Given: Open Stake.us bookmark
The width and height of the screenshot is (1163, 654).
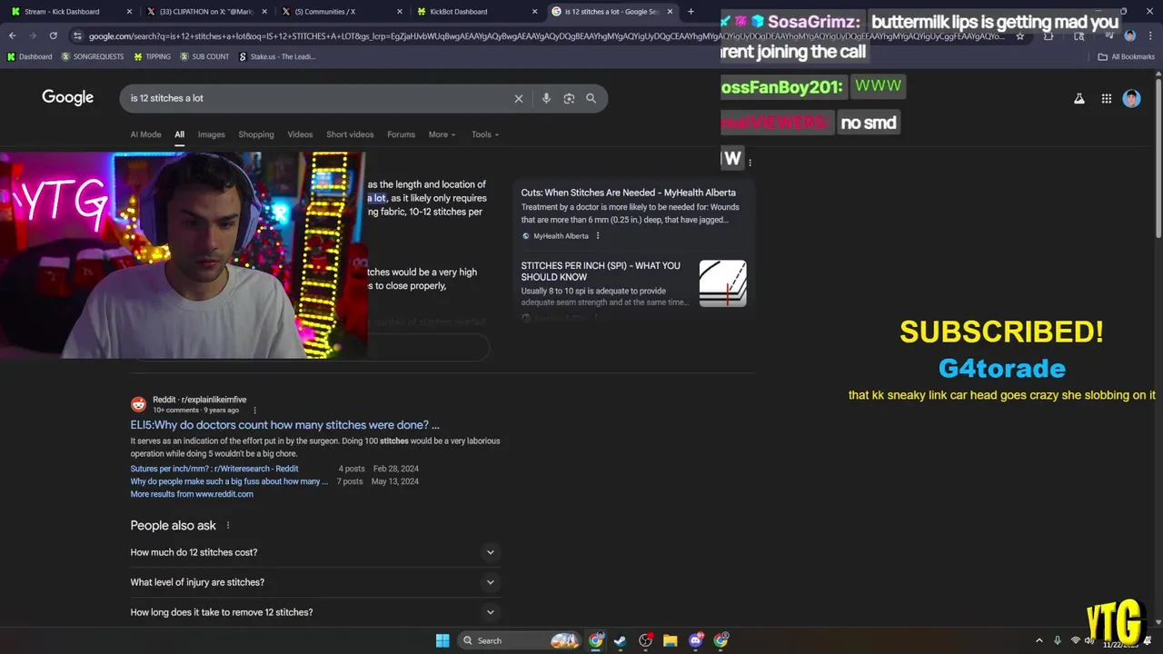Looking at the screenshot, I should point(277,56).
